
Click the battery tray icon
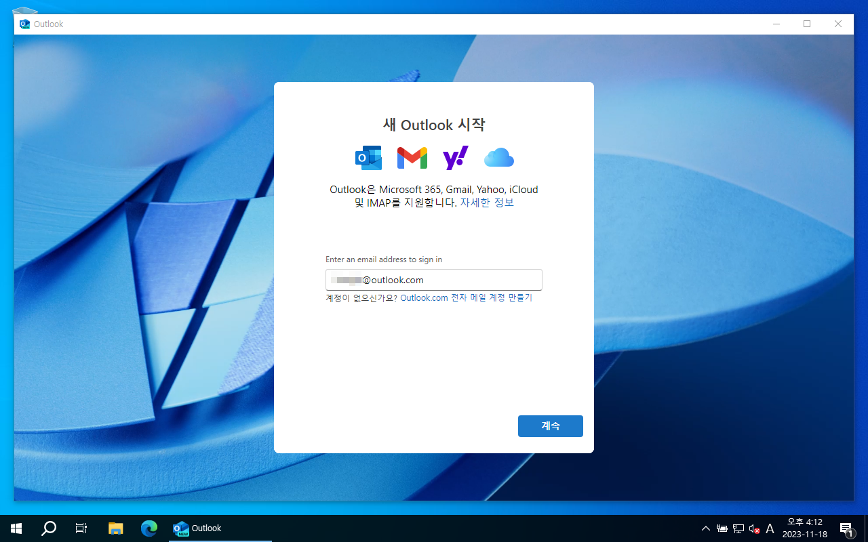pyautogui.click(x=722, y=528)
